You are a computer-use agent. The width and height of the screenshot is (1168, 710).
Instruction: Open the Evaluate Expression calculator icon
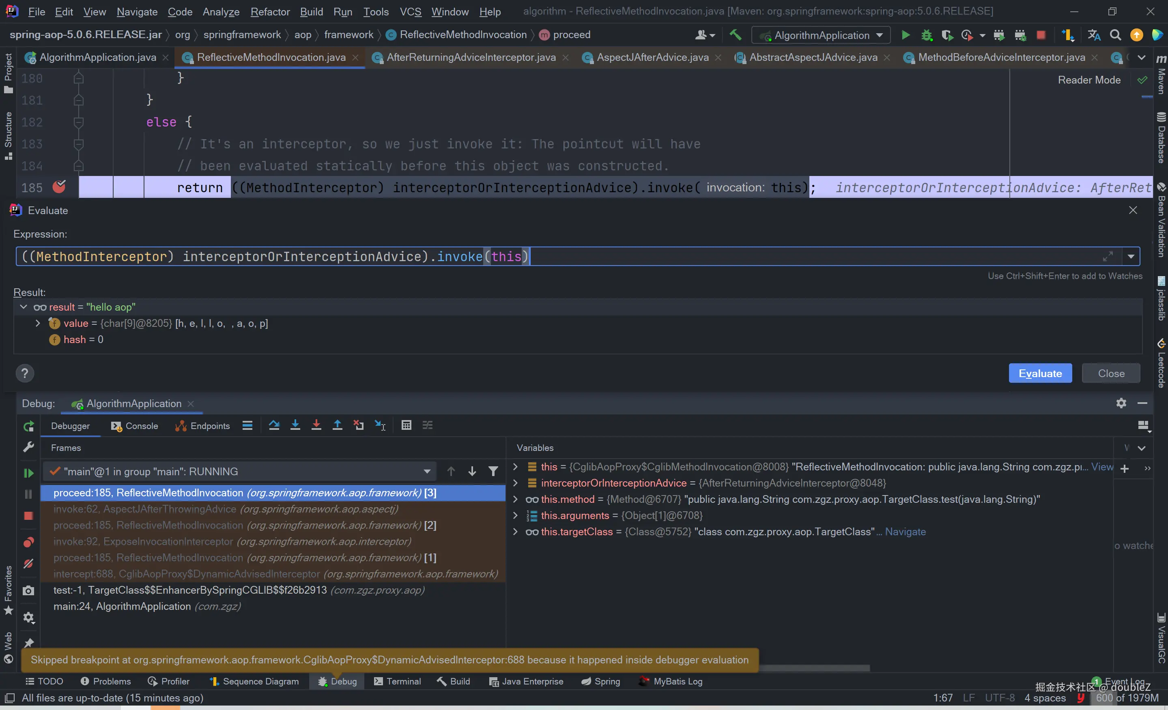click(x=406, y=425)
